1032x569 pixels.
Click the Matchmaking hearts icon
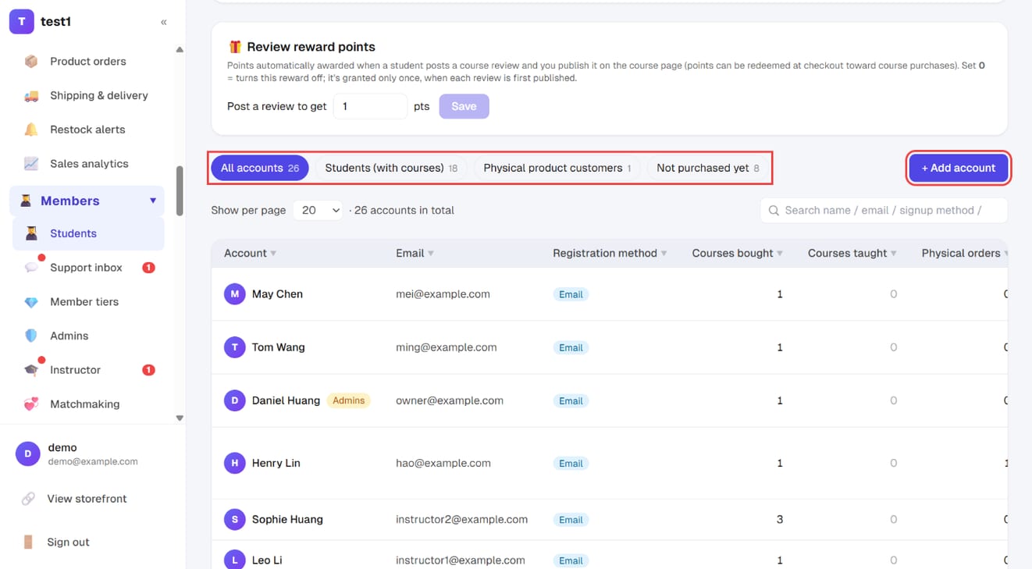pos(31,404)
